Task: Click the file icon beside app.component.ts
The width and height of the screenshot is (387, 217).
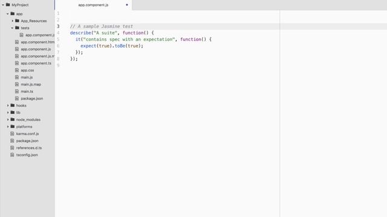Action: pyautogui.click(x=17, y=63)
